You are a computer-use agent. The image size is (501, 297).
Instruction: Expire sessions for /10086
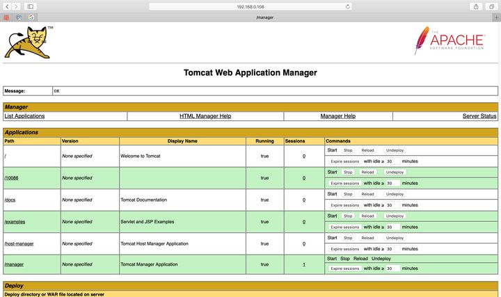pyautogui.click(x=344, y=184)
